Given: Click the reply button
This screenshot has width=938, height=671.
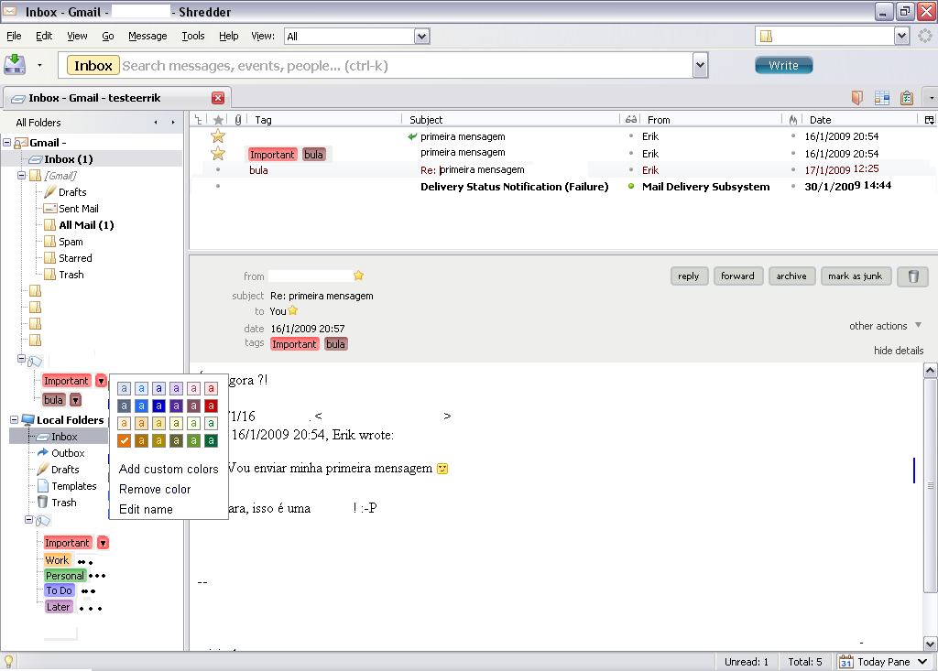Looking at the screenshot, I should [689, 276].
